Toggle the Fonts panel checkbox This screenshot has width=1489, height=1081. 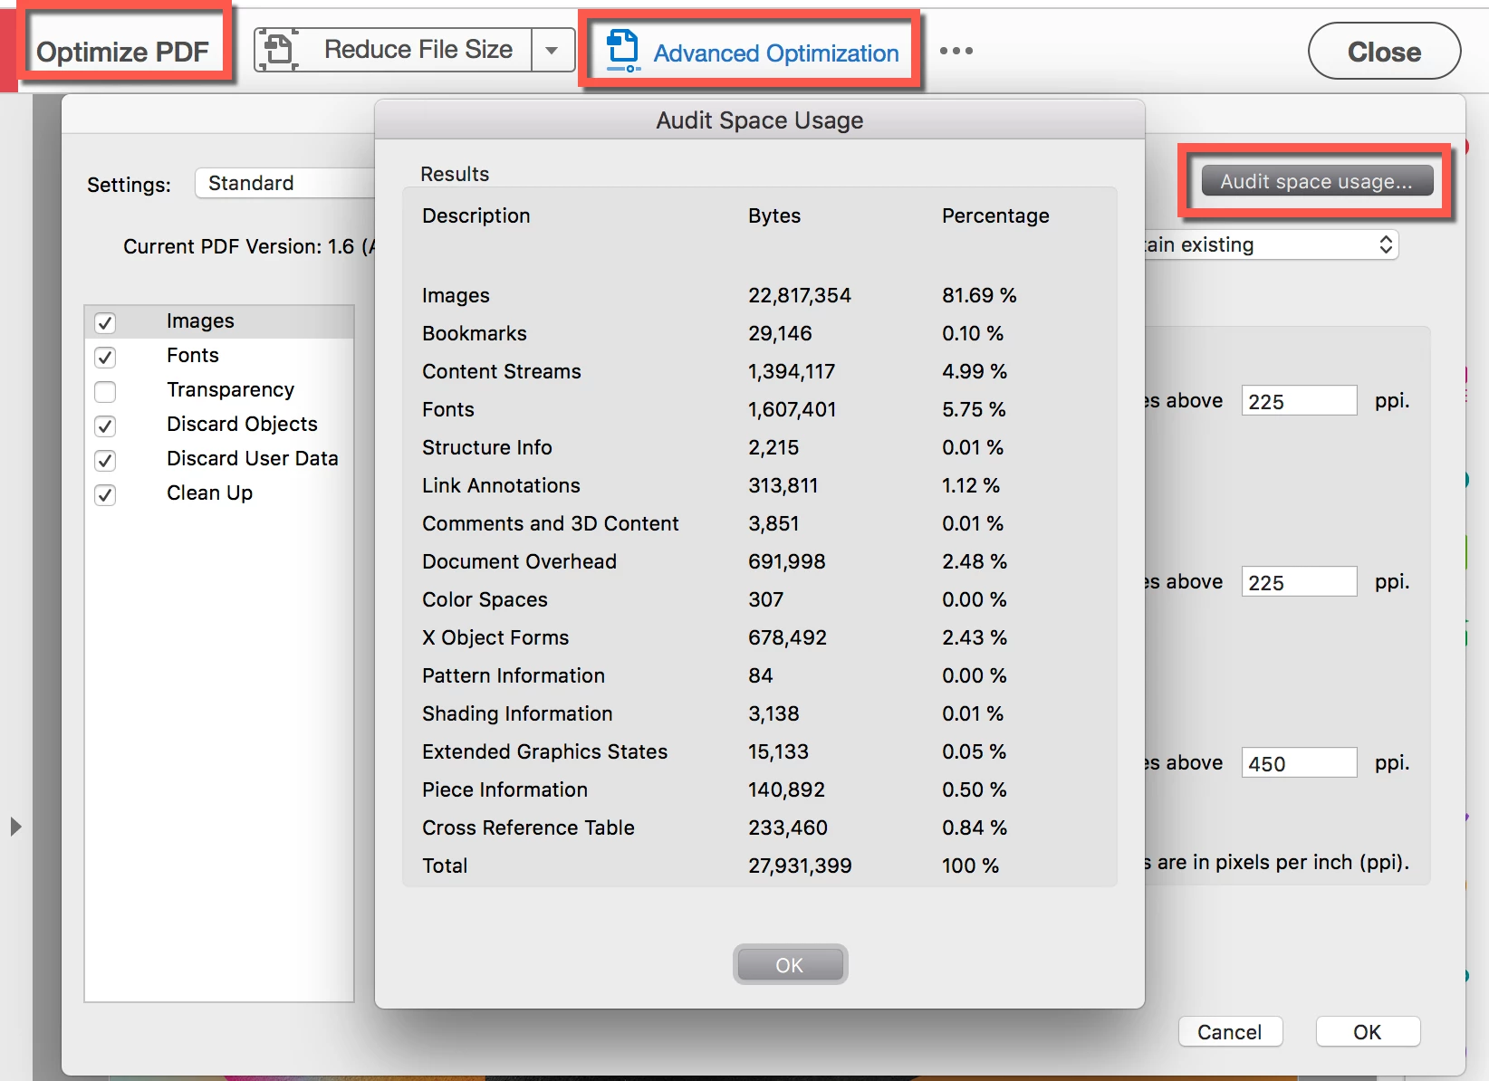pyautogui.click(x=105, y=357)
